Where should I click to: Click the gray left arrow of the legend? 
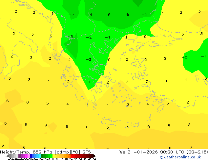(x=7, y=156)
